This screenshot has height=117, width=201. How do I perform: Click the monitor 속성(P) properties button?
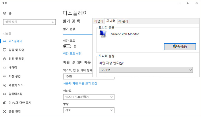180,47
